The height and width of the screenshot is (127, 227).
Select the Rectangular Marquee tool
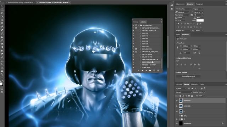point(2,10)
